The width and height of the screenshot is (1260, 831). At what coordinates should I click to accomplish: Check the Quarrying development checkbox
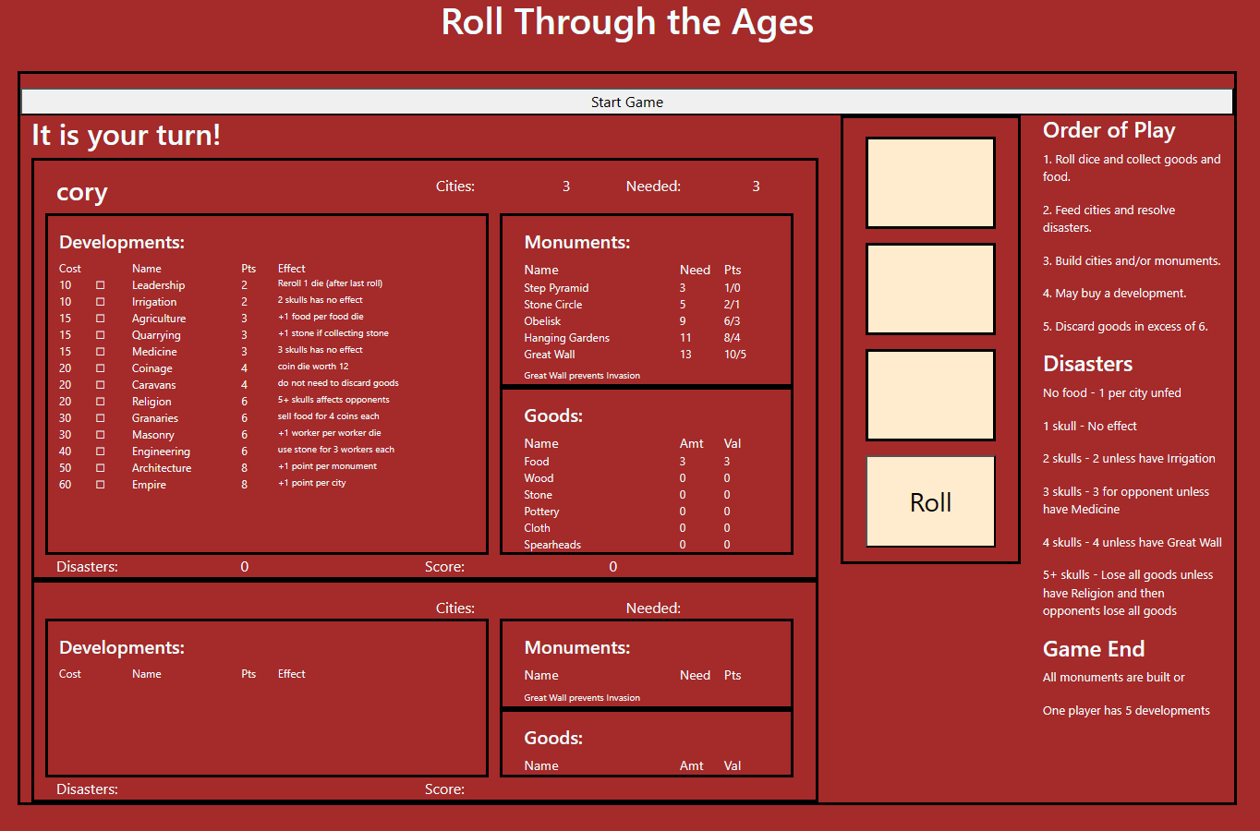pos(102,335)
